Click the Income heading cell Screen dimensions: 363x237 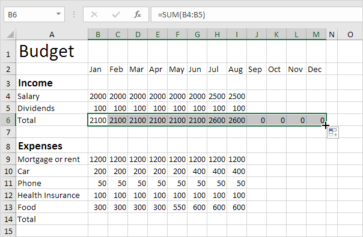[52, 83]
